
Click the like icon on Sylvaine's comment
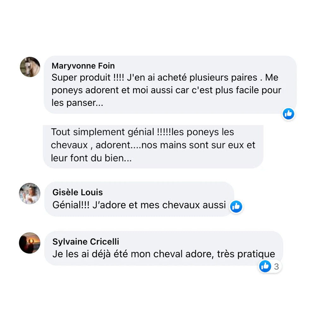265,266
